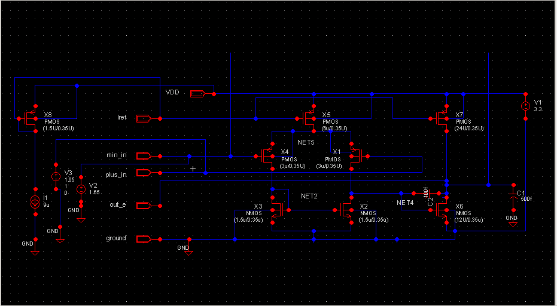Select the C1 500f capacitor
The image size is (557, 306).
pos(513,196)
